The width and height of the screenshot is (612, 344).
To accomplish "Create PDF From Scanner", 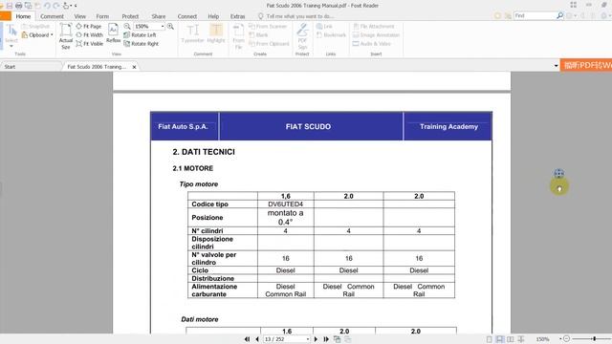I will tap(268, 26).
